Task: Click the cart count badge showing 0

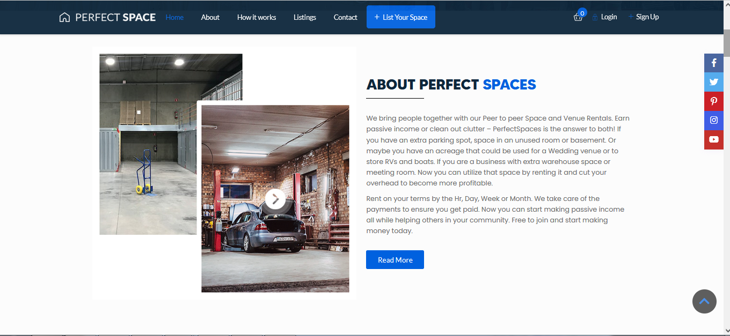Action: click(582, 13)
